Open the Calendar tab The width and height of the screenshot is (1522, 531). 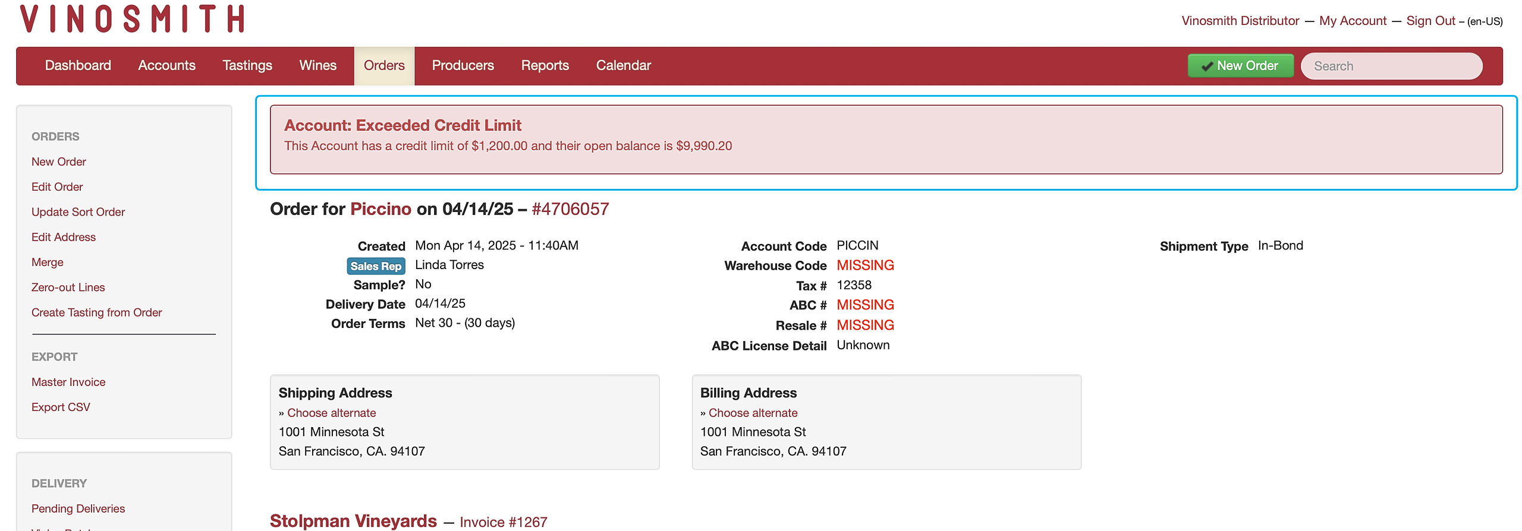[x=624, y=65]
